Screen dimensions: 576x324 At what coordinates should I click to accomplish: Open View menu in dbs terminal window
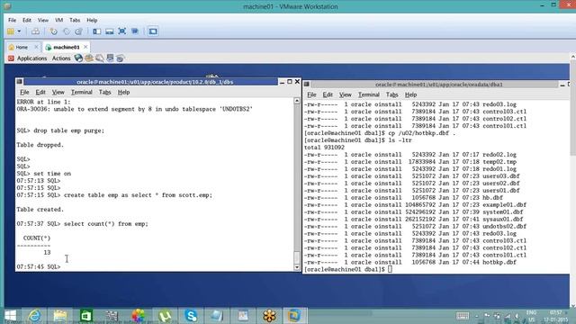[58, 92]
